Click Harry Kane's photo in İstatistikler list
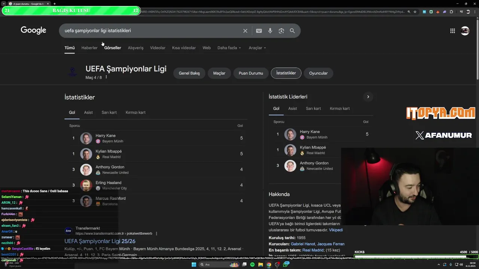479x269 pixels. 86,138
